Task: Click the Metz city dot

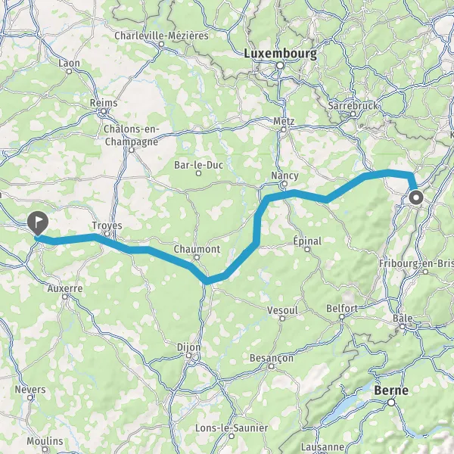Action: (x=284, y=129)
